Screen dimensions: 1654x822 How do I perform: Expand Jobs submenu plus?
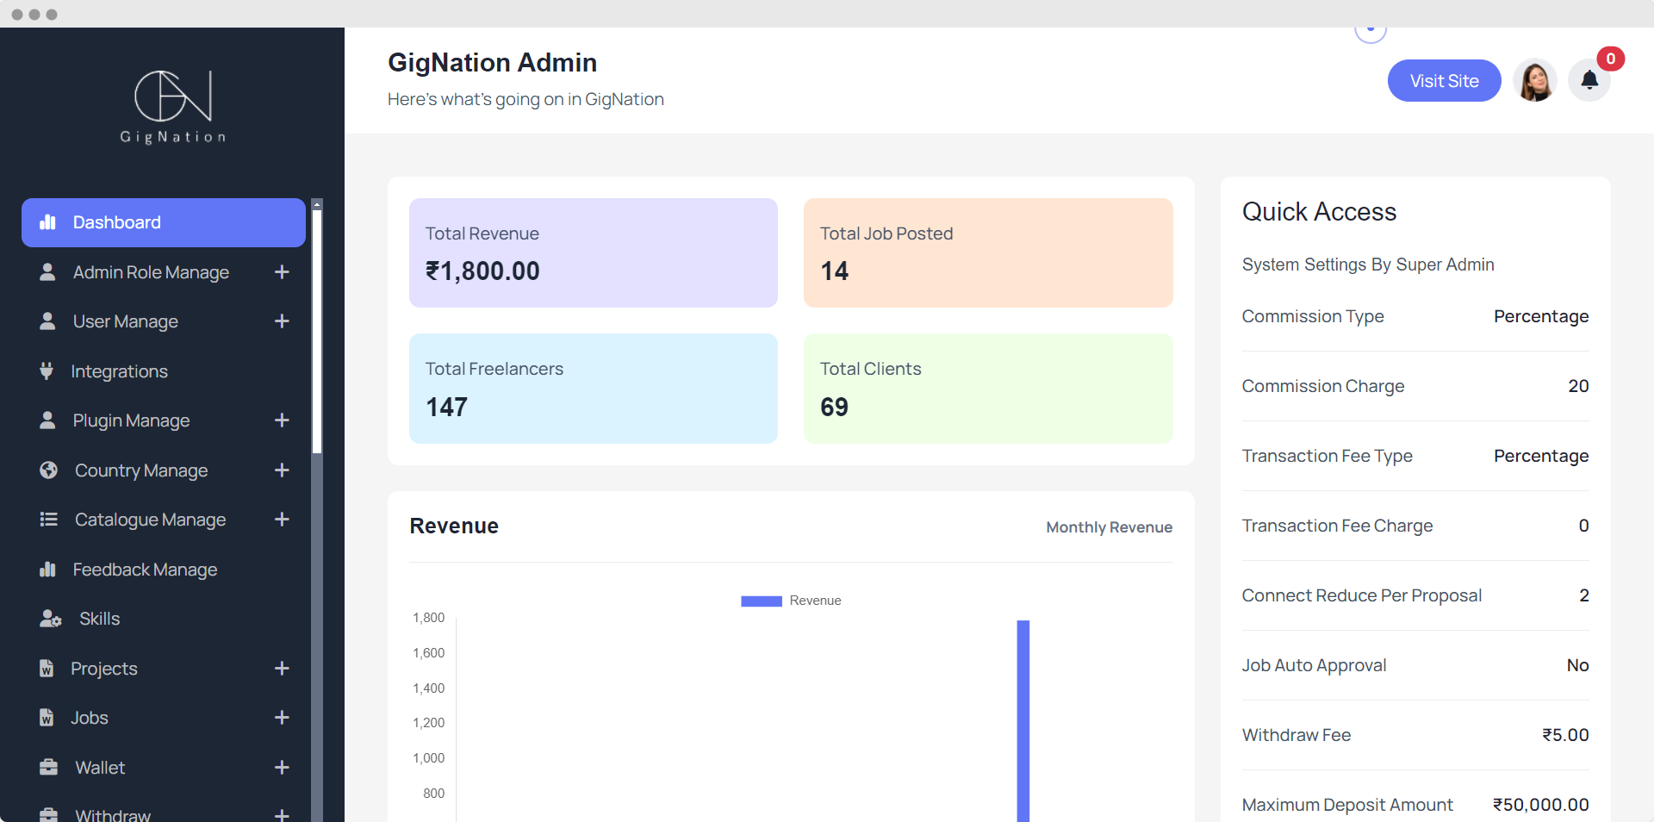coord(282,718)
